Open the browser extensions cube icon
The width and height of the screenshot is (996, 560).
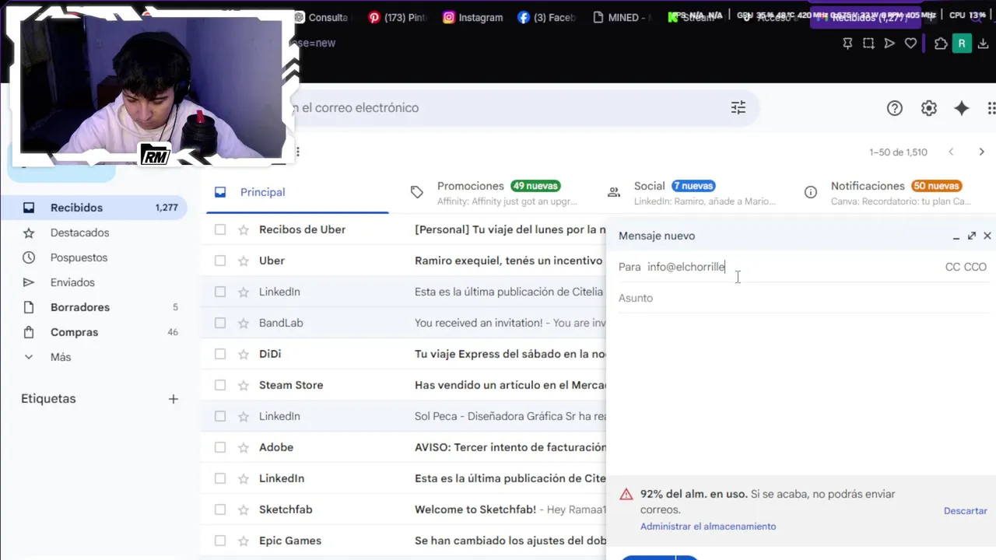(941, 44)
